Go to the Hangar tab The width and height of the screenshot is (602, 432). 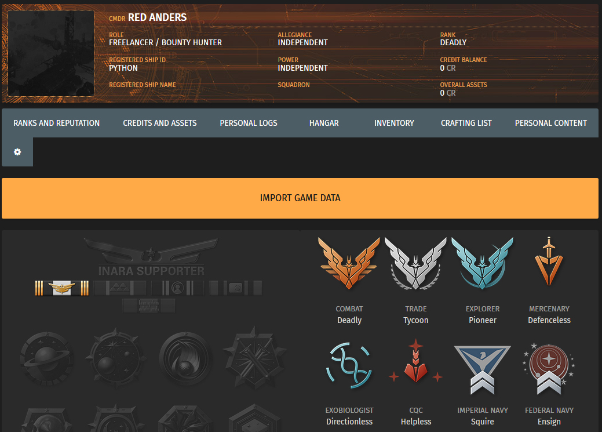[x=324, y=123]
